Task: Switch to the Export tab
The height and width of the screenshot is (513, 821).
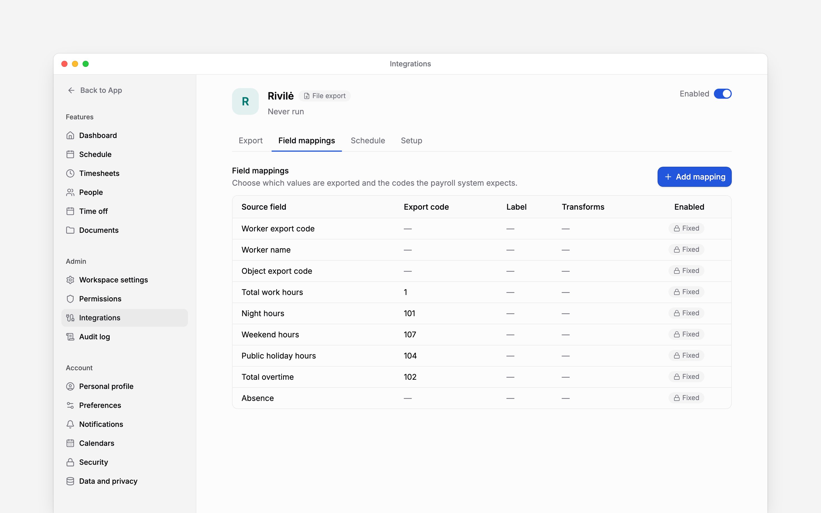Action: (x=250, y=141)
